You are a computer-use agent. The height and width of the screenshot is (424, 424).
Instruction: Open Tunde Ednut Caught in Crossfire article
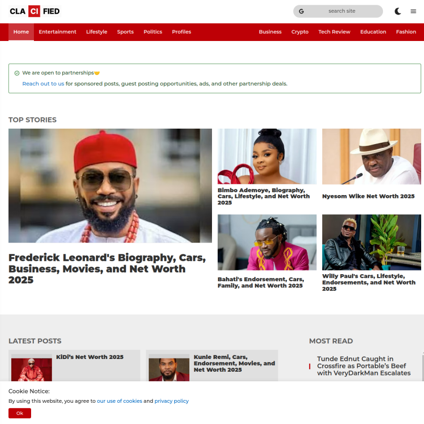tap(364, 366)
